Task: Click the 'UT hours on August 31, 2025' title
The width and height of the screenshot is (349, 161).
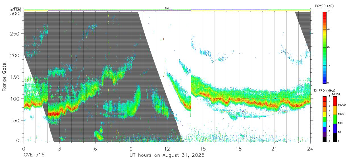Action: point(167,155)
